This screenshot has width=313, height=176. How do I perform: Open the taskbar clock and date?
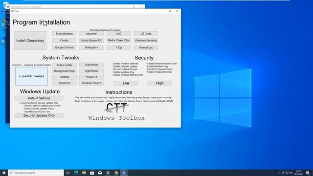click(298, 173)
